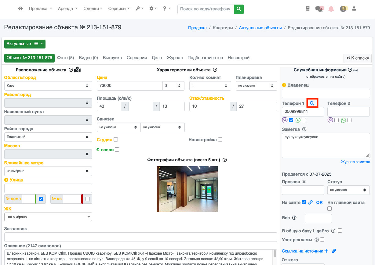Clear Прозвон date with the X icon
The height and width of the screenshot is (265, 375).
point(304,182)
